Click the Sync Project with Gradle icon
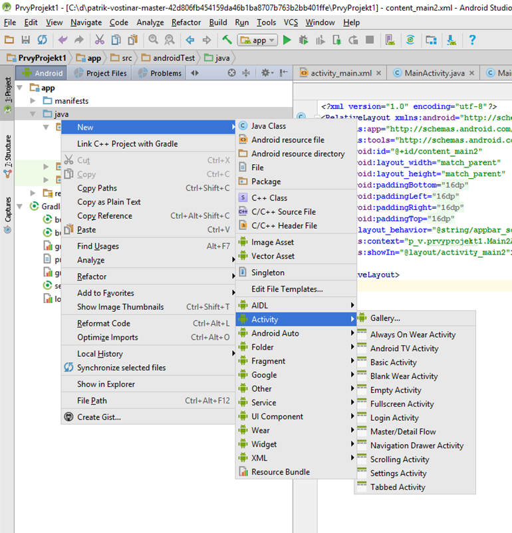Screen dimensions: 512x533 (x=410, y=40)
